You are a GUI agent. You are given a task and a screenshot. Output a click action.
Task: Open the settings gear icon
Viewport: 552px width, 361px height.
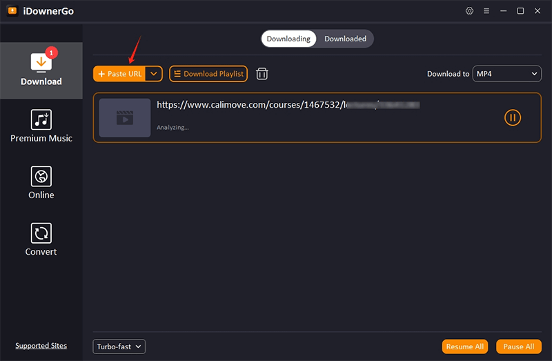pos(470,11)
